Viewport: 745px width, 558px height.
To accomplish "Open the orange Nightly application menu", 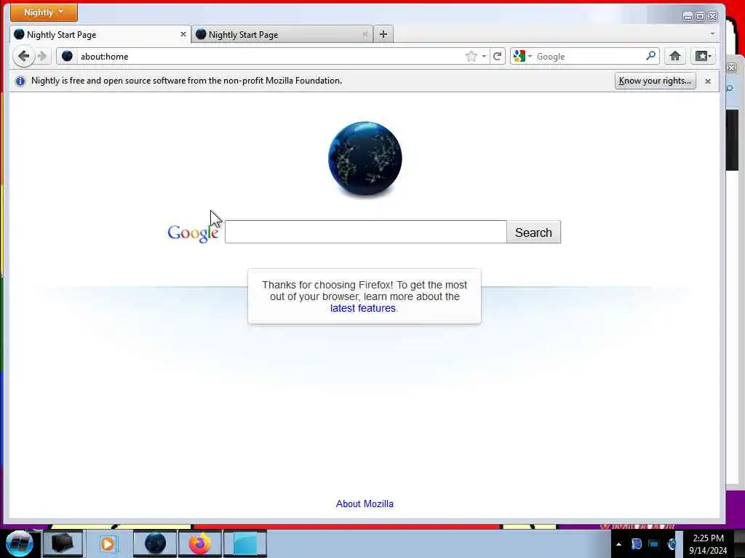I will (x=44, y=12).
